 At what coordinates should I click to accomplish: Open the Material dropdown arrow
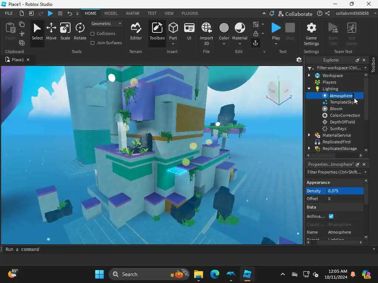[240, 44]
